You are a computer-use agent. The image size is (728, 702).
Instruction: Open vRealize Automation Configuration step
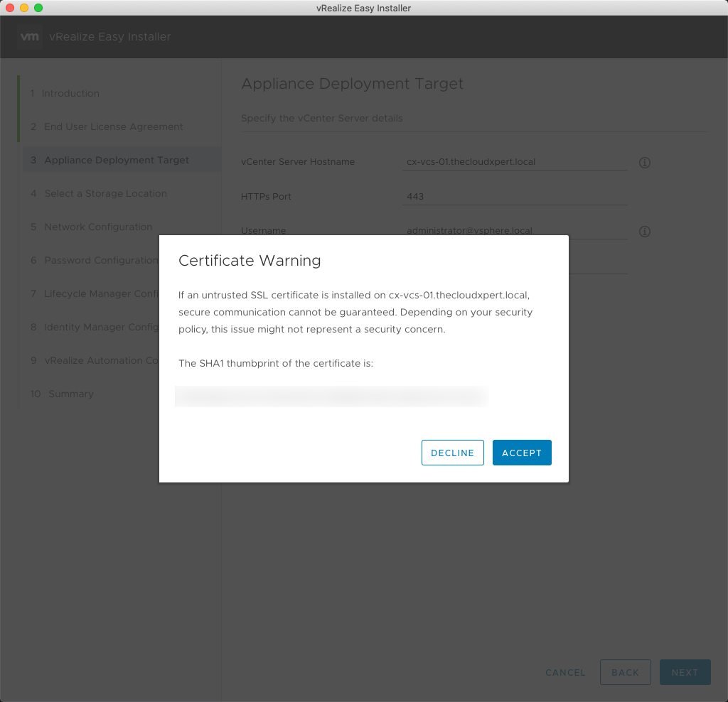95,360
